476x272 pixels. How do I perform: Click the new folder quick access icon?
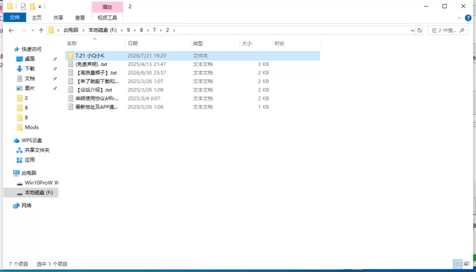32,6
